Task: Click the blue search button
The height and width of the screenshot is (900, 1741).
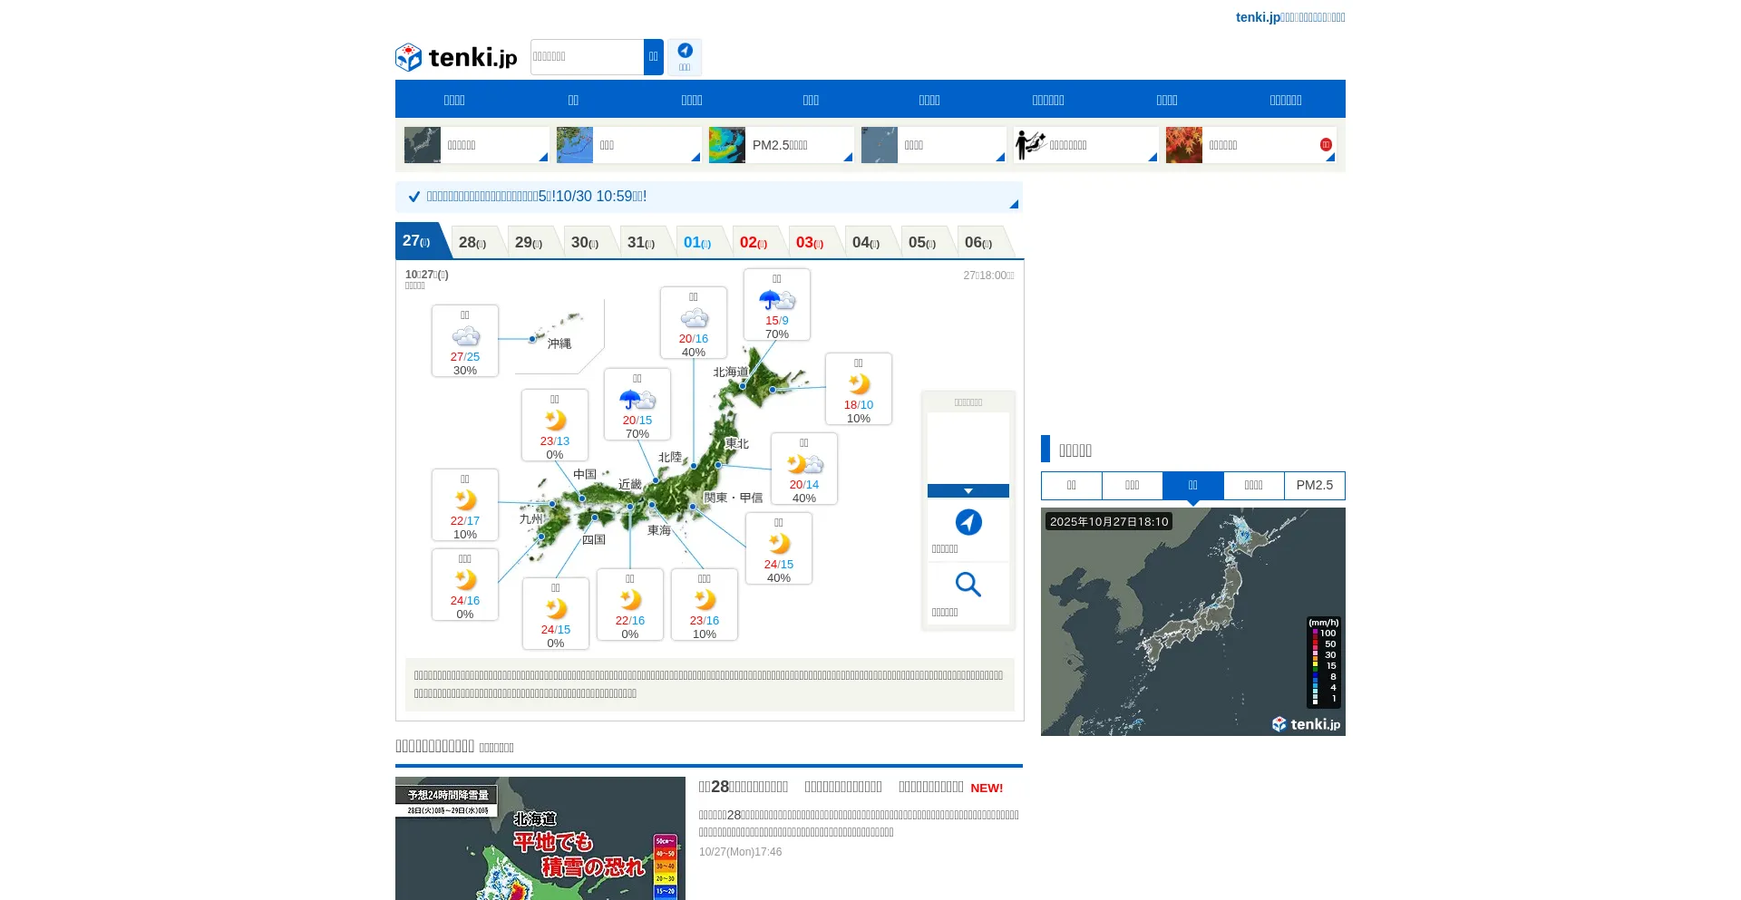Action: point(653,57)
